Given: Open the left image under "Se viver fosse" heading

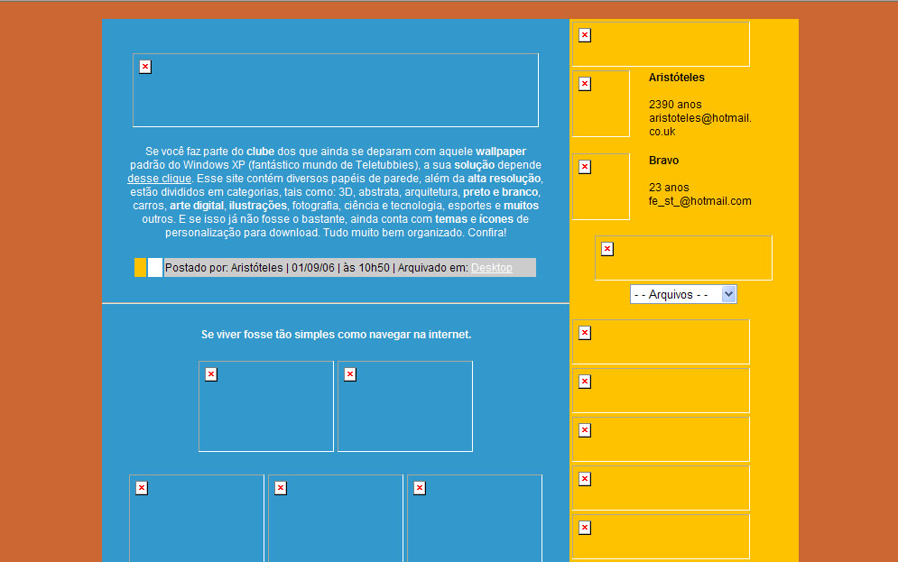Looking at the screenshot, I should tap(266, 406).
